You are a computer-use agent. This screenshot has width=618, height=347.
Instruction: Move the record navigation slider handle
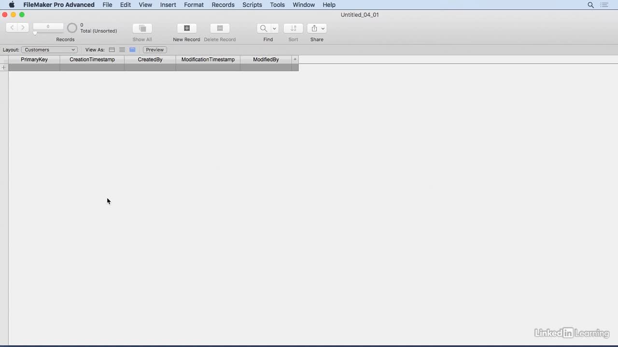click(x=35, y=33)
